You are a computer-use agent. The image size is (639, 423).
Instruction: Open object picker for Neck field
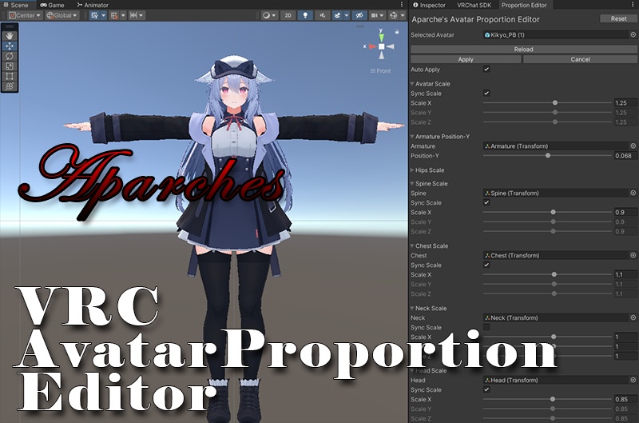click(633, 317)
